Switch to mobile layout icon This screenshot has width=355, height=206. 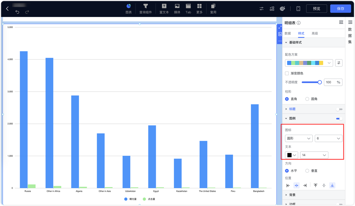(298, 9)
